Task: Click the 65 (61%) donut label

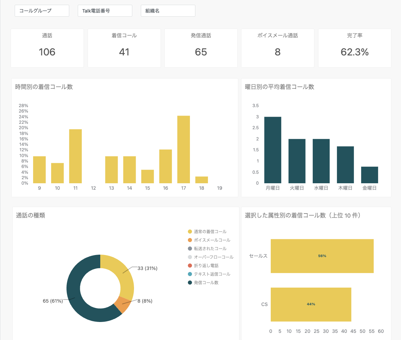Action: (x=53, y=301)
